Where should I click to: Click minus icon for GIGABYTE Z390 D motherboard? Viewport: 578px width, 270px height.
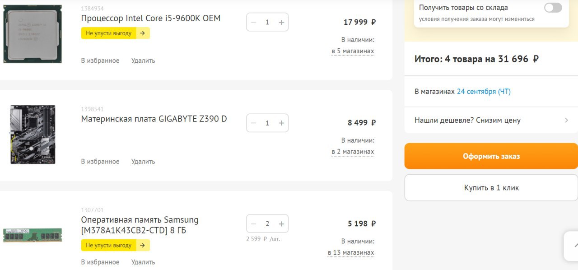253,123
